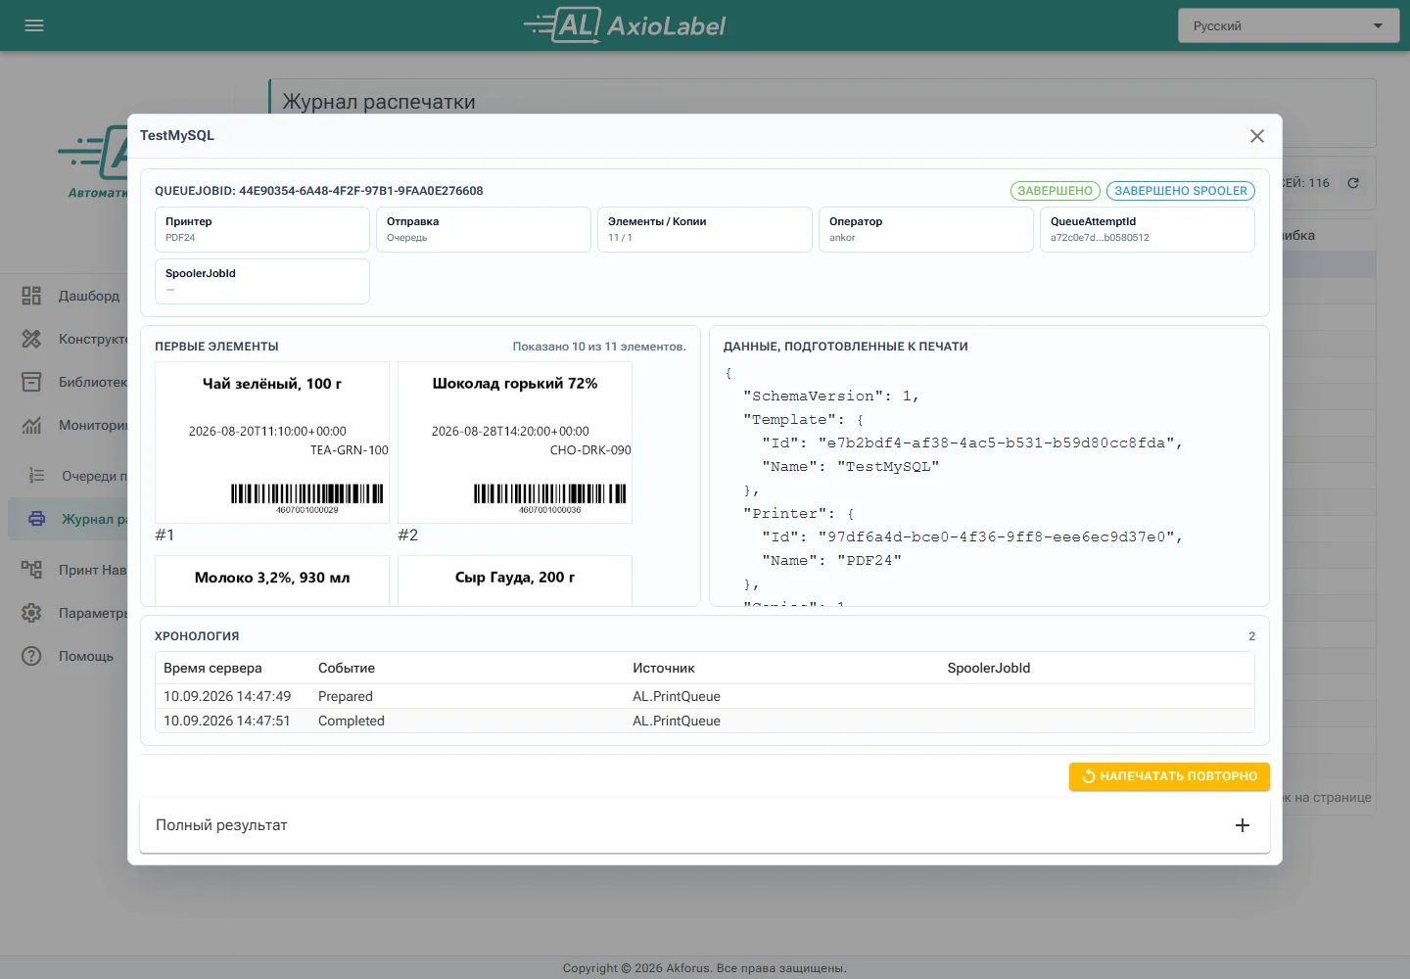Click the ЗАВЕРШЕНО status chip

(x=1056, y=191)
